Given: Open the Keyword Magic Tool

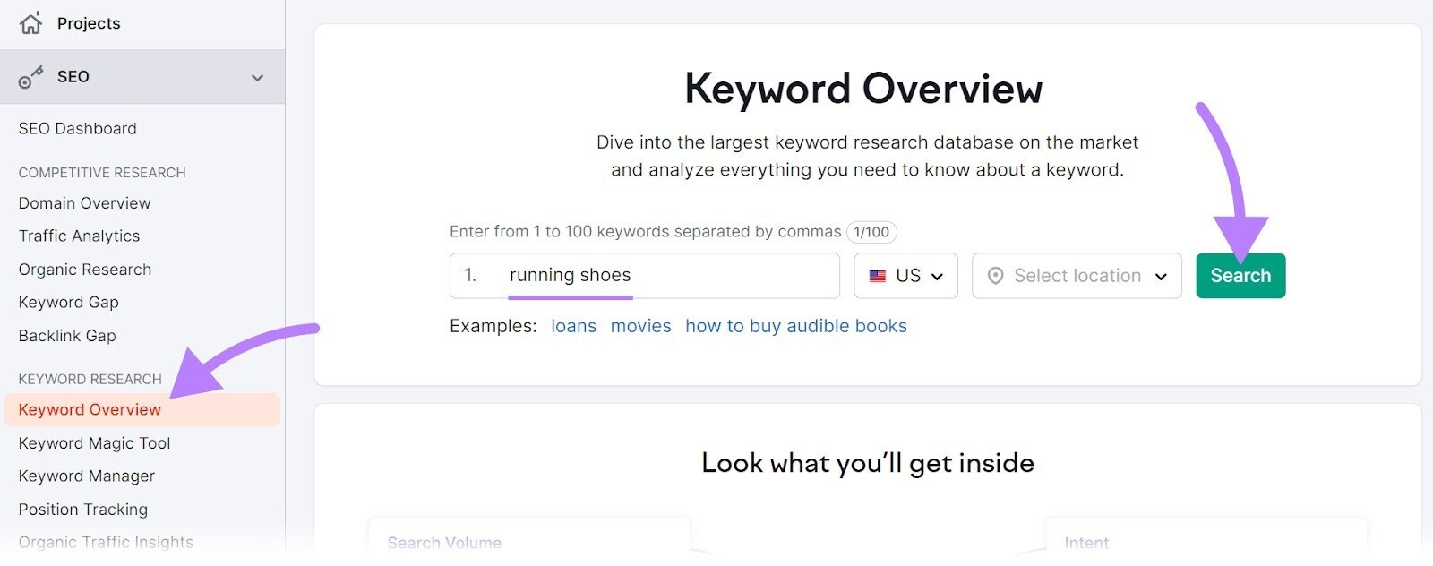Looking at the screenshot, I should [x=95, y=443].
